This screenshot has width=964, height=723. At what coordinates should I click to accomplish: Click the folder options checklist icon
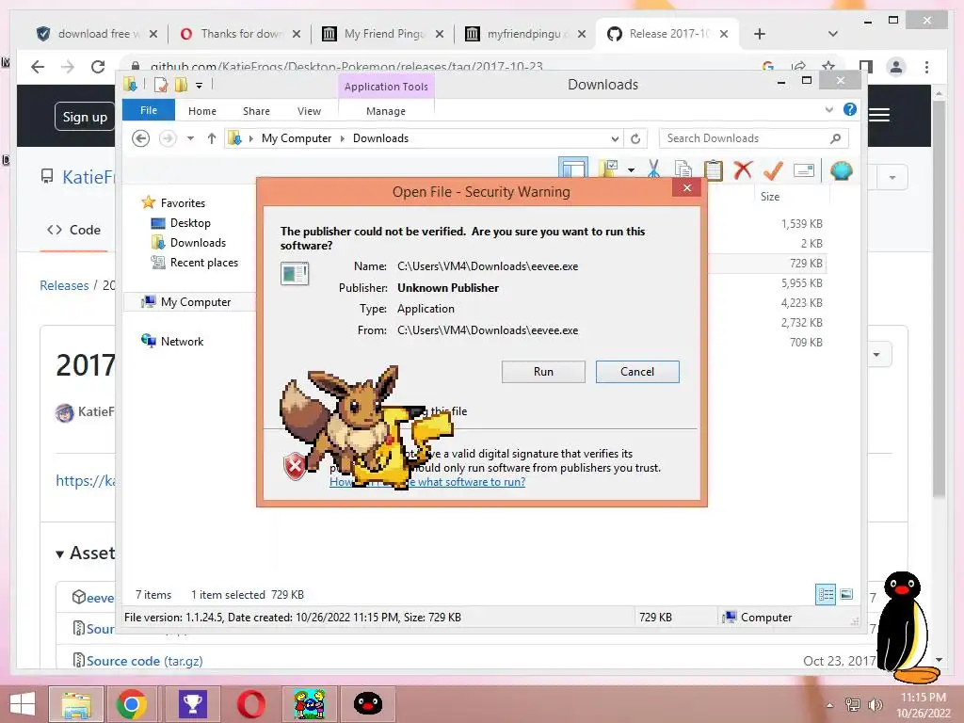tap(608, 169)
